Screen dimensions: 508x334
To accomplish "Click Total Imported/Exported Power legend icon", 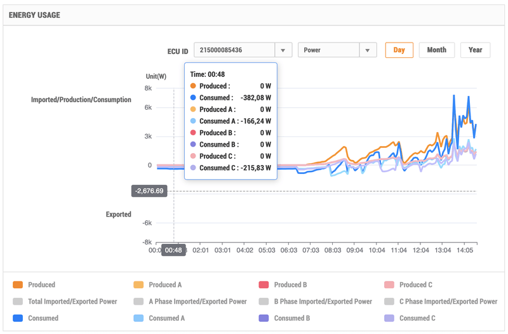I will click(18, 302).
